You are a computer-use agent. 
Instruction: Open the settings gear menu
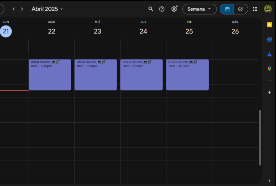click(174, 9)
